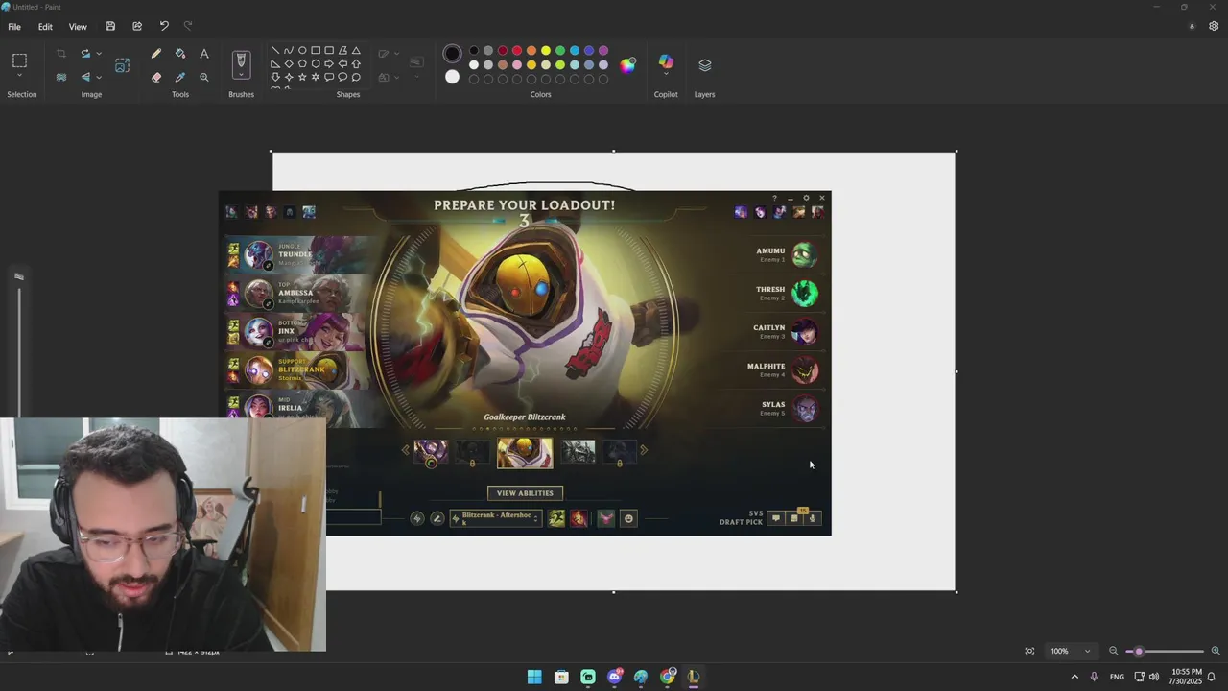Open the Rotate options dropdown arrow
This screenshot has width=1228, height=691.
(99, 54)
